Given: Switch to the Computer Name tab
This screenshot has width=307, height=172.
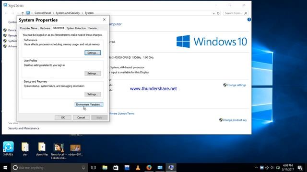Looking at the screenshot, I should tap(29, 28).
